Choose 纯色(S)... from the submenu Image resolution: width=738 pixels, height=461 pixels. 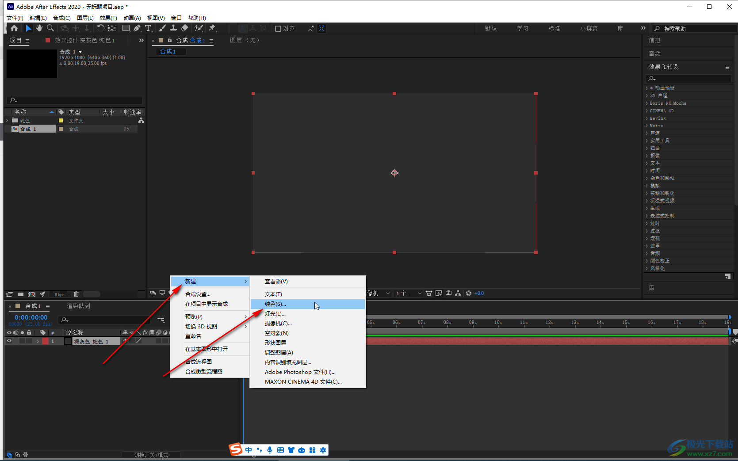click(x=275, y=304)
